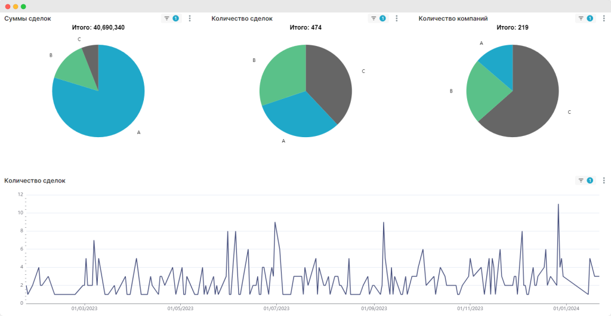The height and width of the screenshot is (316, 611).
Task: Click the 01/07/2023 axis label
Action: pos(277,308)
